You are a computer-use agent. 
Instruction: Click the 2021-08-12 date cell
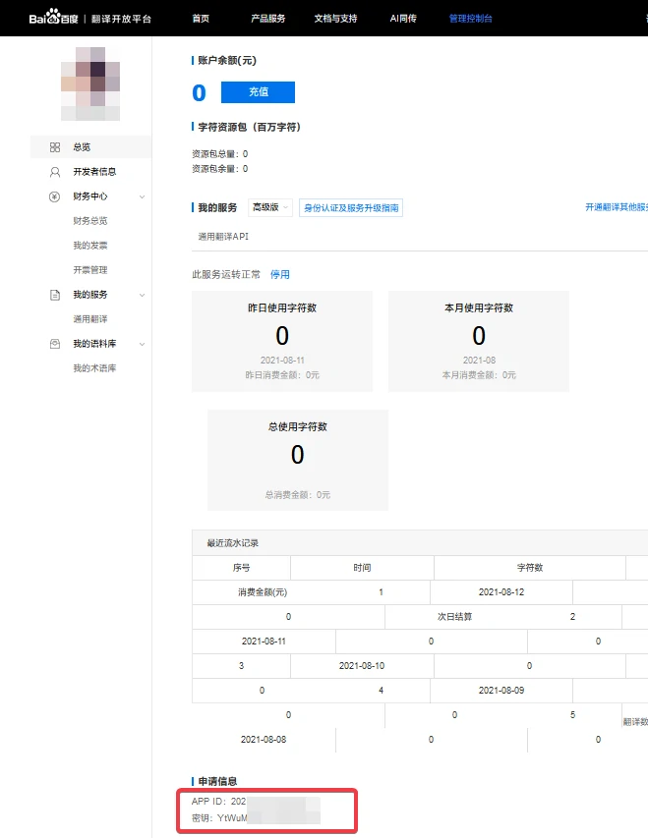point(501,592)
